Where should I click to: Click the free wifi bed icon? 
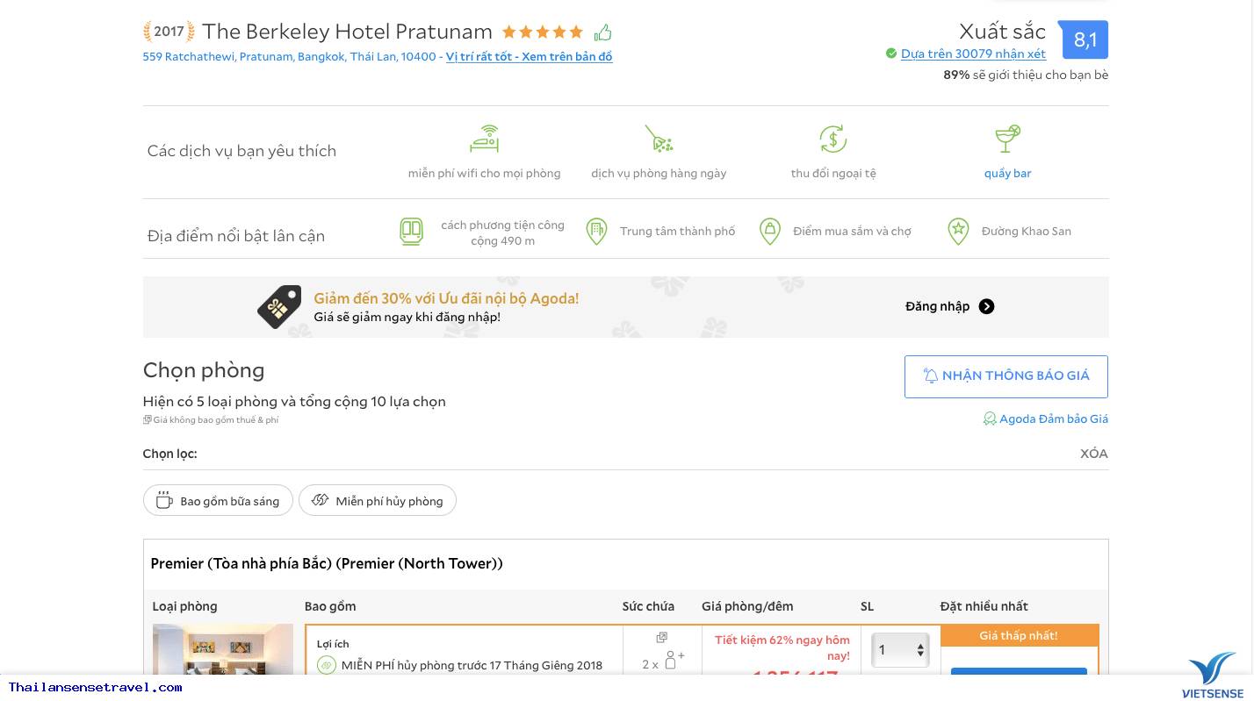coord(484,139)
